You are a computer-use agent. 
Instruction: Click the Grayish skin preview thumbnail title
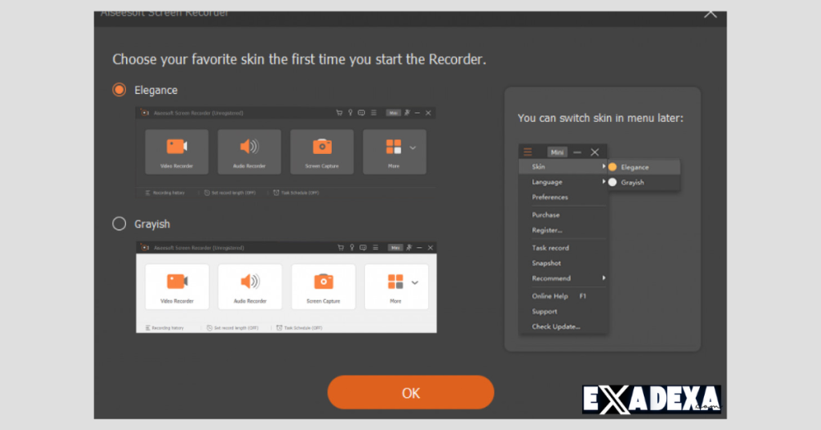(199, 248)
